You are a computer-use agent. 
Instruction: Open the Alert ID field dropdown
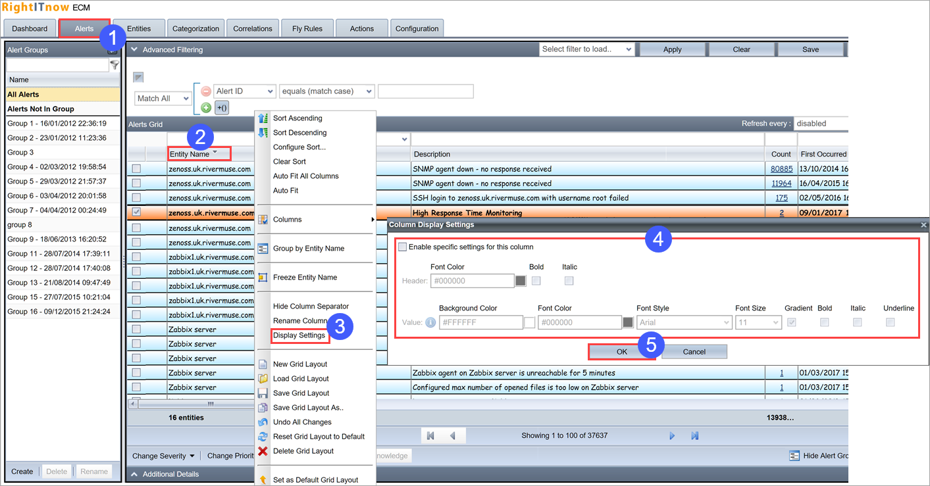(245, 91)
